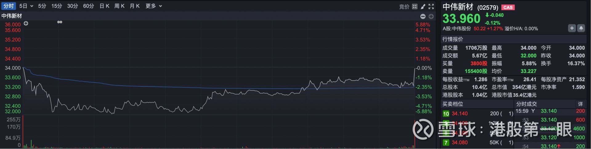Click the CAS badge beside stock code
Screen dimensions: 591x149
point(508,7)
